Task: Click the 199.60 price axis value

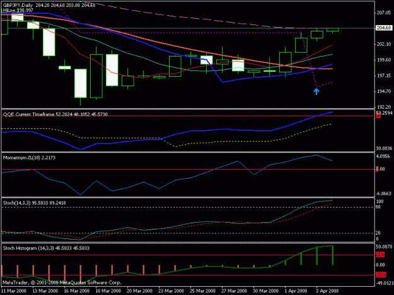Action: click(384, 60)
